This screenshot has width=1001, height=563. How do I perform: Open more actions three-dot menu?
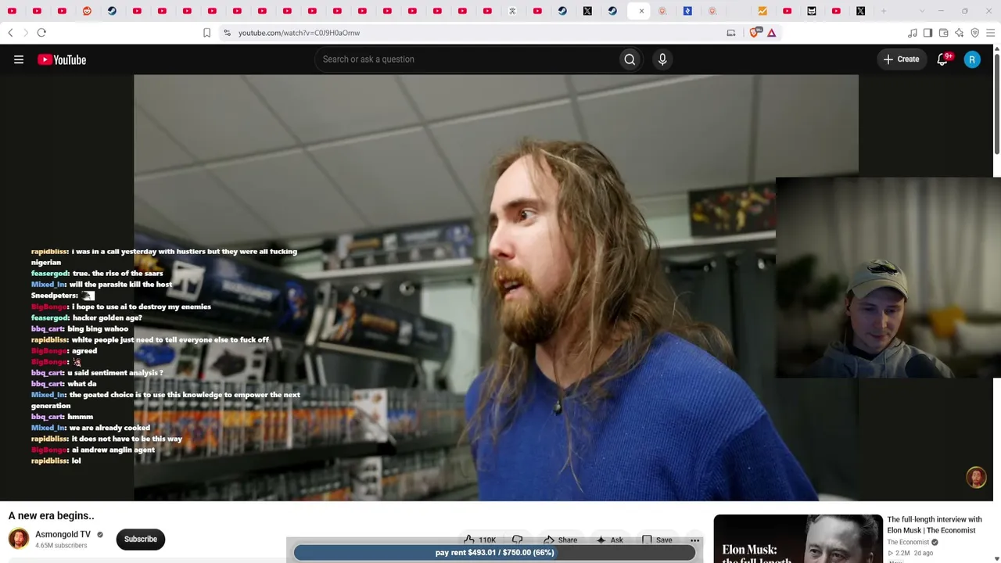point(694,540)
